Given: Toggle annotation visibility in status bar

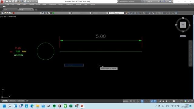Looking at the screenshot, I should (x=160, y=101).
